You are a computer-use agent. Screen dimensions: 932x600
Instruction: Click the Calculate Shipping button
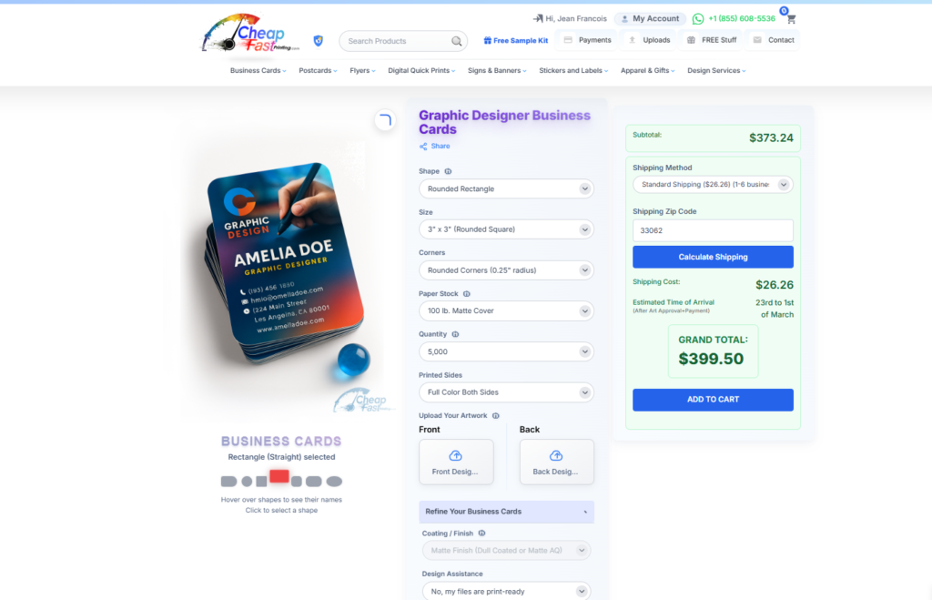(713, 257)
